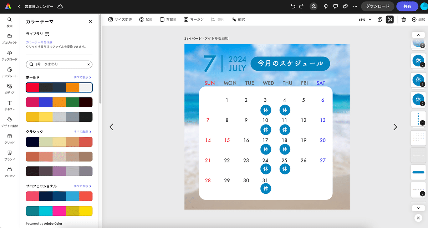Select the 今月のスケジュール banner on canvas
The height and width of the screenshot is (228, 428).
tap(290, 64)
